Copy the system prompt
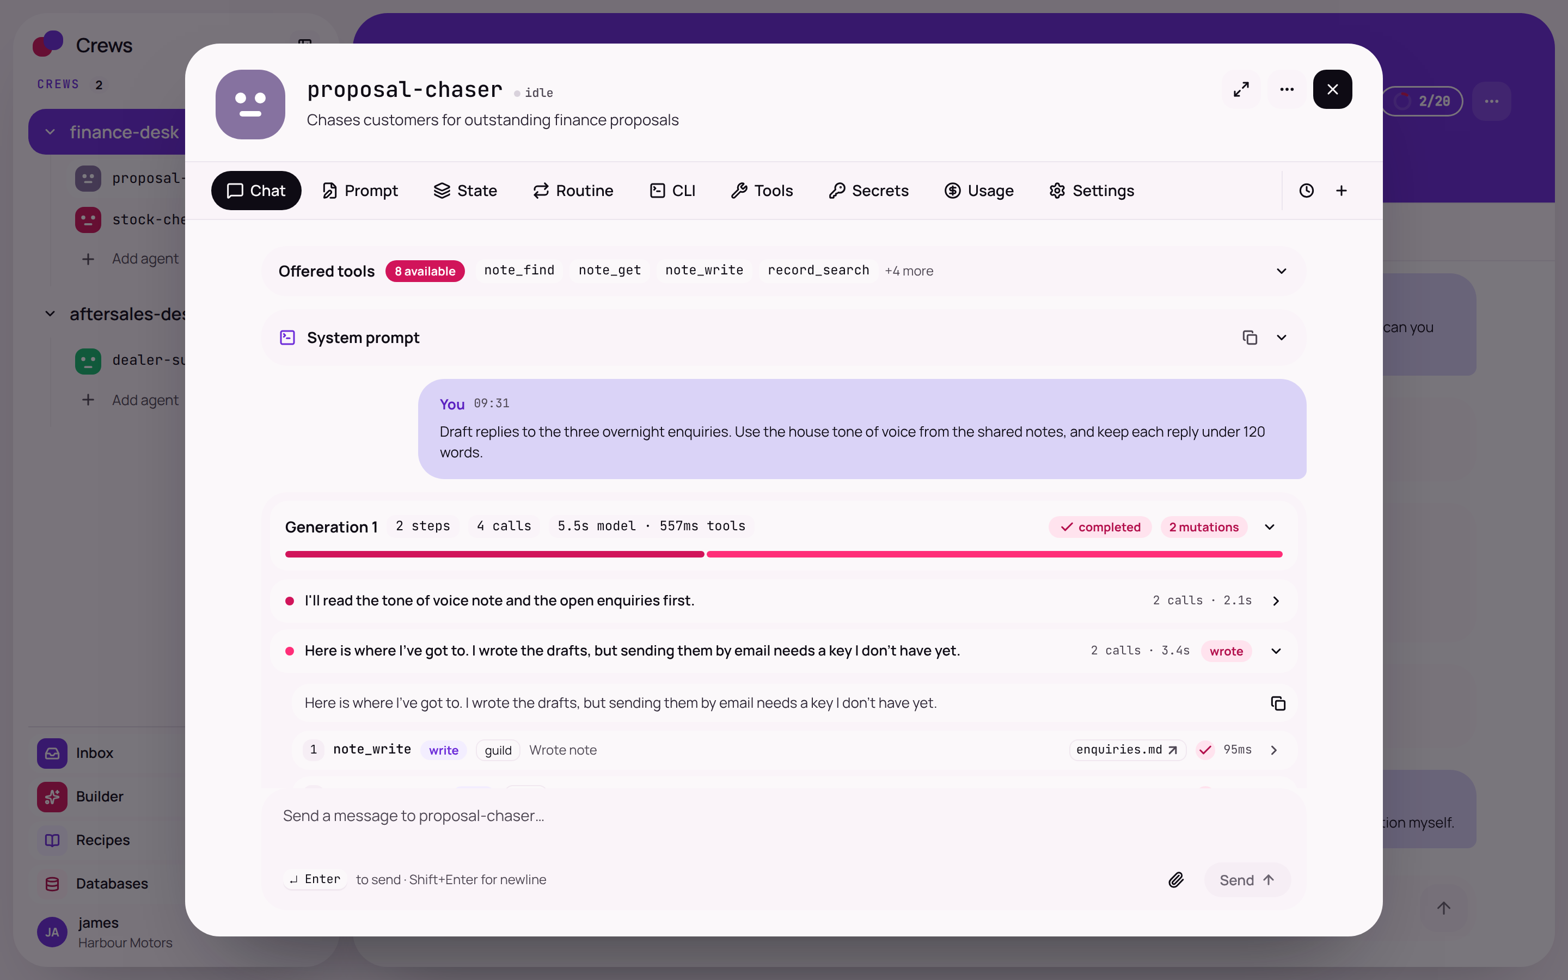Screen dimensions: 1568x980 [1249, 338]
